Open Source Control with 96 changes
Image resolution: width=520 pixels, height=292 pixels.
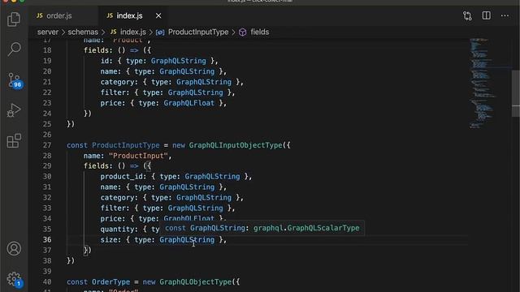click(x=15, y=80)
